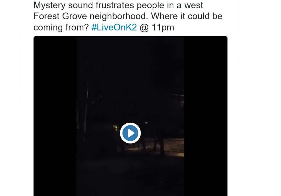
Task: Click the left black letterbox bar
Action: pyautogui.click(x=55, y=116)
